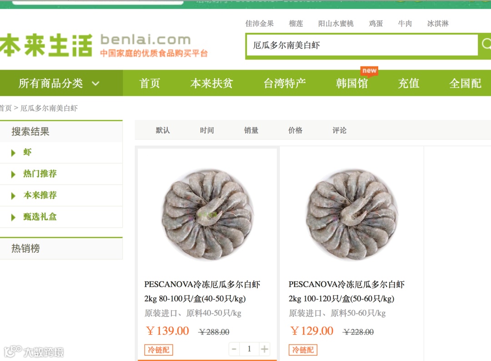Expand the 所有商品分类 dropdown chevron
This screenshot has width=491, height=361.
pos(95,84)
